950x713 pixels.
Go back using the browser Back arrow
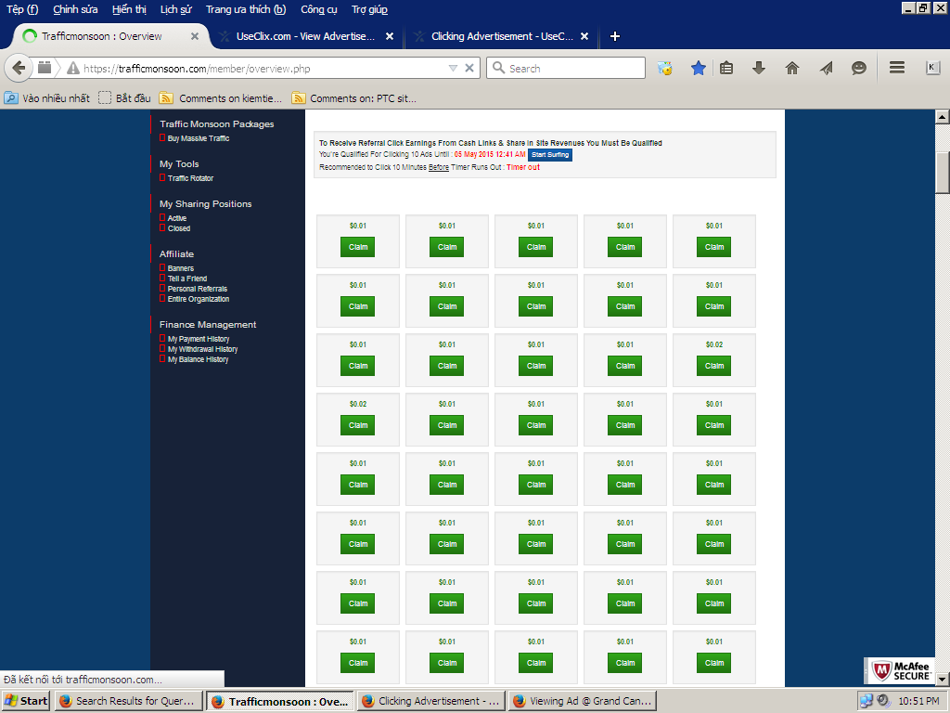[19, 68]
